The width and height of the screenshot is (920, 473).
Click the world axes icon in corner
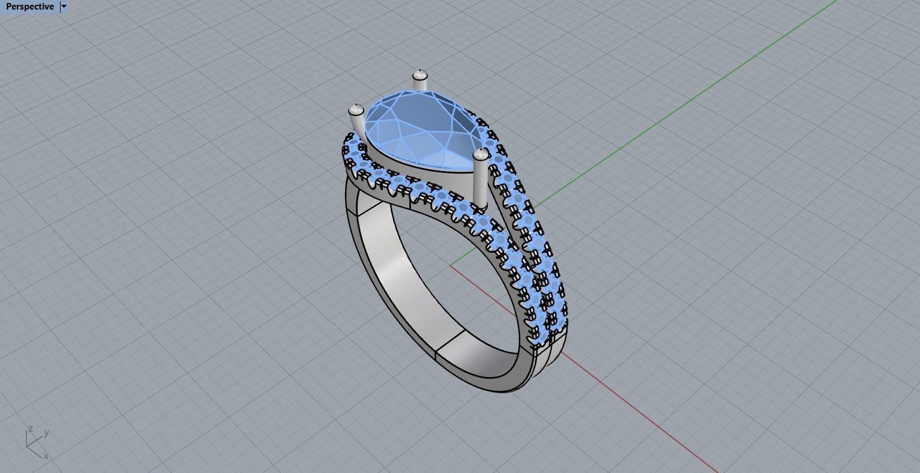pos(38,442)
